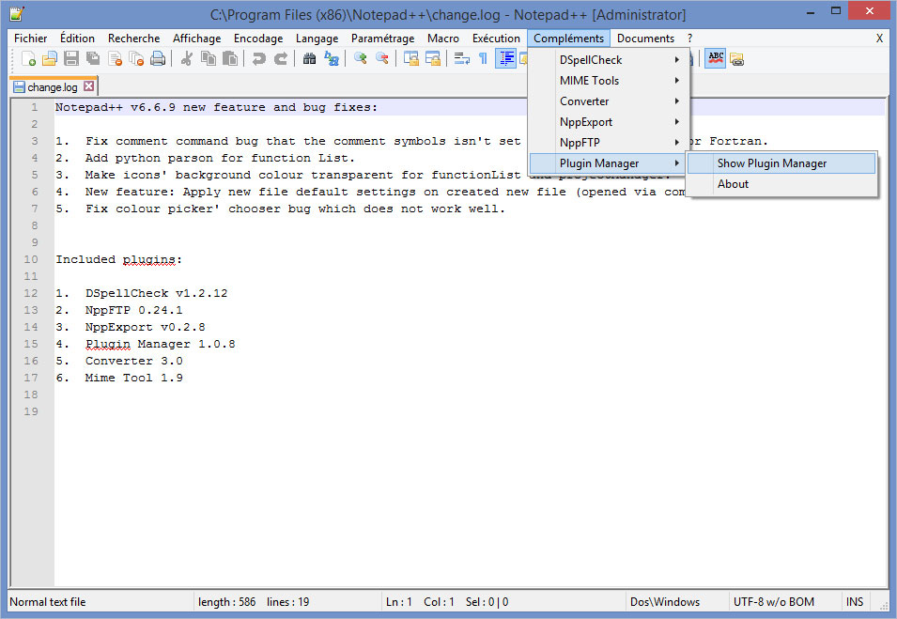Click 'length : 586' in the status bar
This screenshot has height=619, width=897.
pos(226,602)
